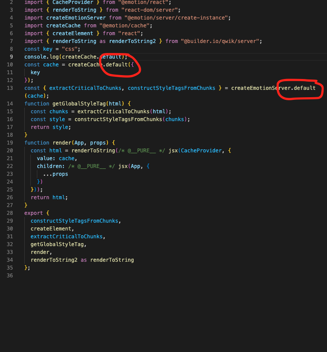This screenshot has width=327, height=352.
Task: Click extractCriticalToChunks in export list line 31
Action: tap(67, 237)
